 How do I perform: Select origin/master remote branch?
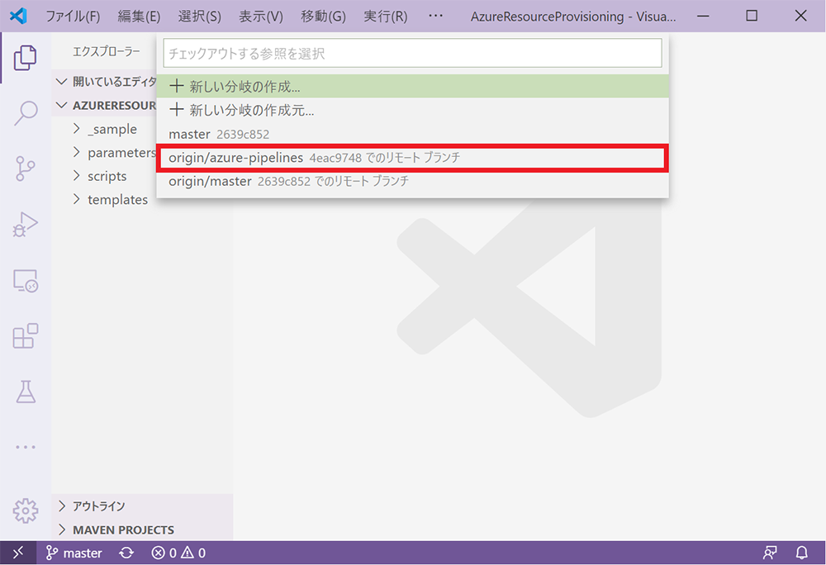[412, 181]
